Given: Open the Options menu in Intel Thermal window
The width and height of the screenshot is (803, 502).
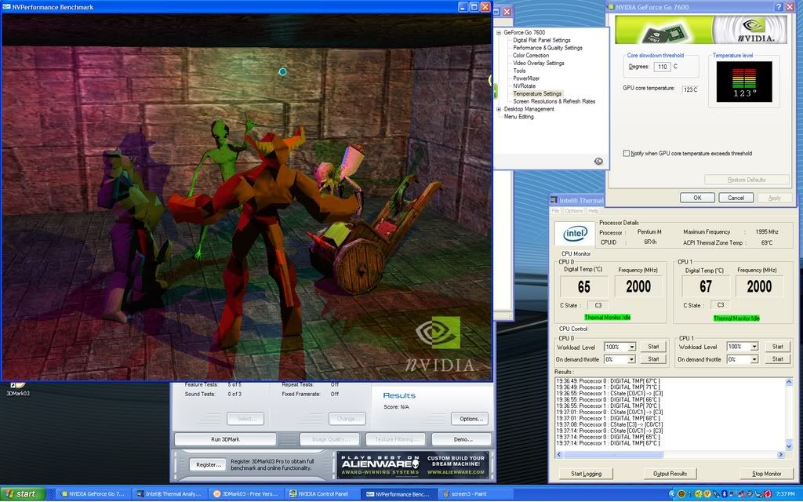Looking at the screenshot, I should 574,211.
